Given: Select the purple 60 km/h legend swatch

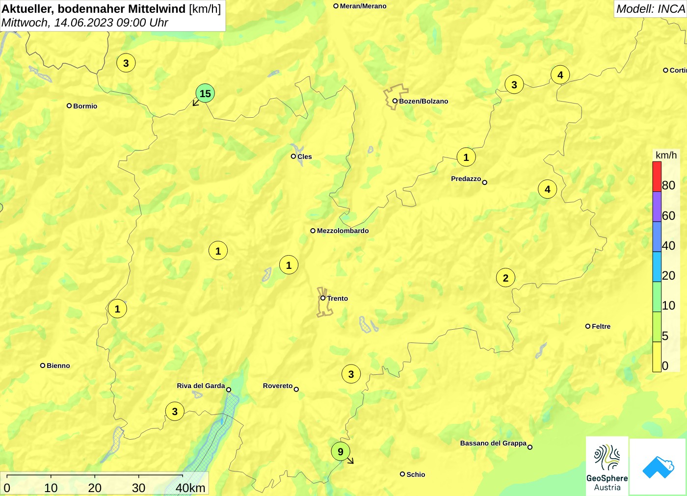Looking at the screenshot, I should (x=657, y=207).
